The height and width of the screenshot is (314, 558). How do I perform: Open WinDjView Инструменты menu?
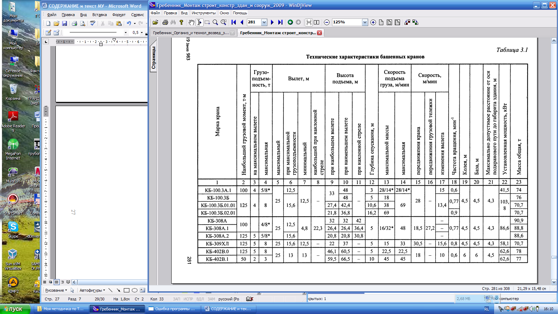pos(204,13)
